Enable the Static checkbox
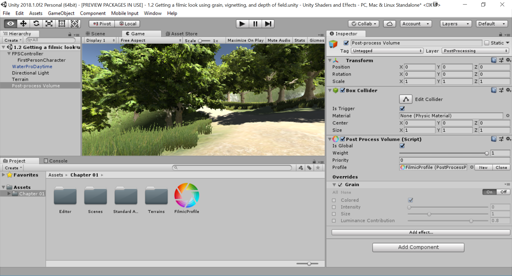512x276 pixels. [x=487, y=43]
